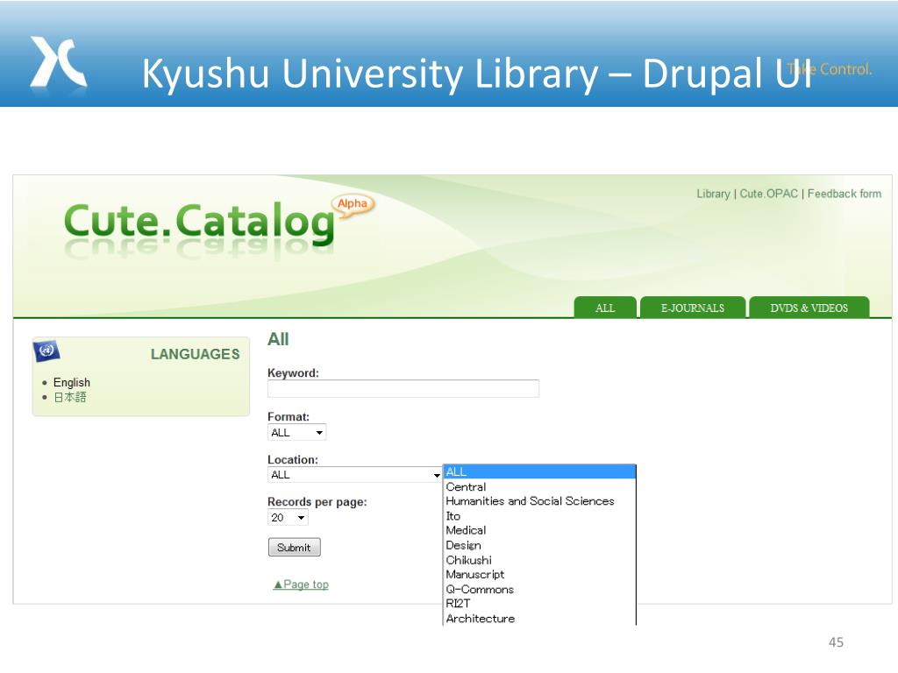Click the 'Keyword:' label
This screenshot has height=673, width=898.
[x=293, y=372]
